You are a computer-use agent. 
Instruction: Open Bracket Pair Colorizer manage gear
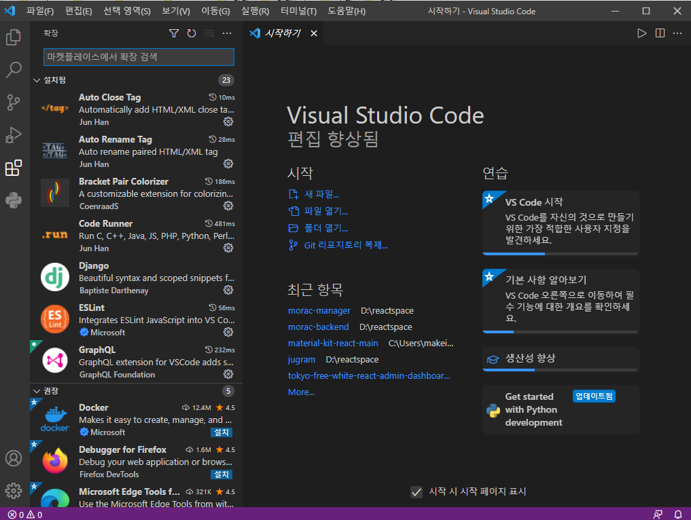click(228, 206)
